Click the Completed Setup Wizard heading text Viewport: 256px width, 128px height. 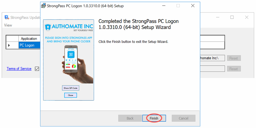(x=139, y=24)
